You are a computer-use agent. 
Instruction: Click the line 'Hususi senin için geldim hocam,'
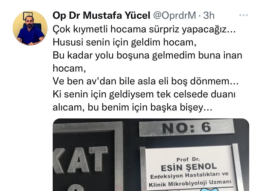(124, 42)
